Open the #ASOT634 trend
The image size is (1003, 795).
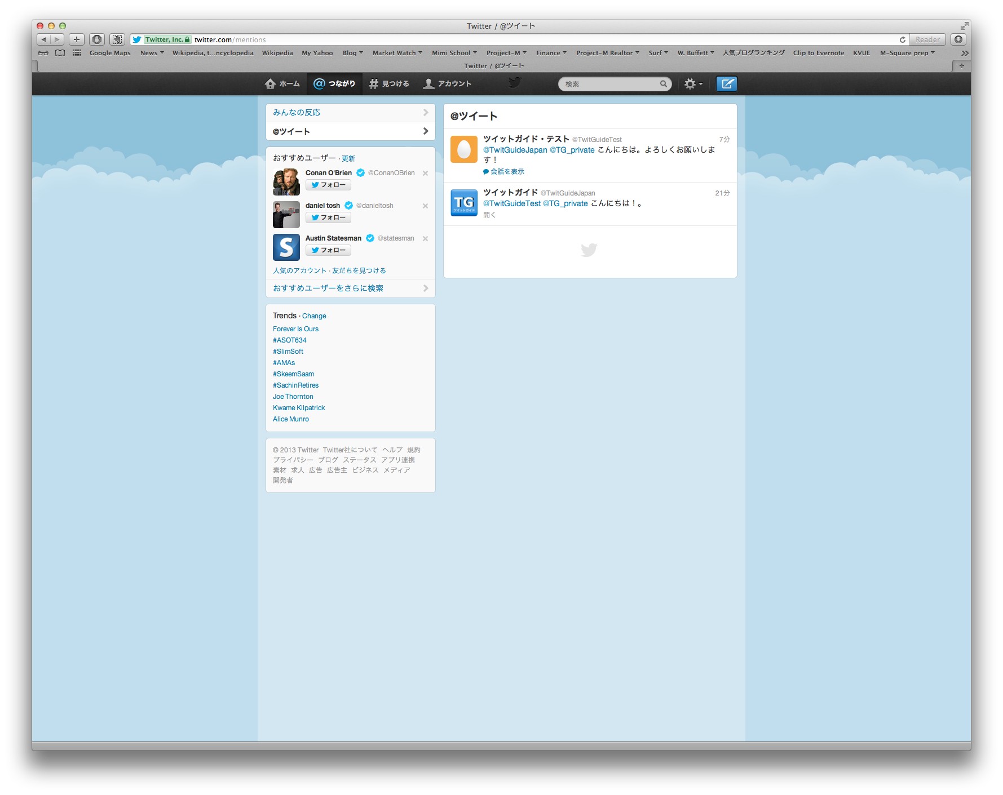pos(290,340)
